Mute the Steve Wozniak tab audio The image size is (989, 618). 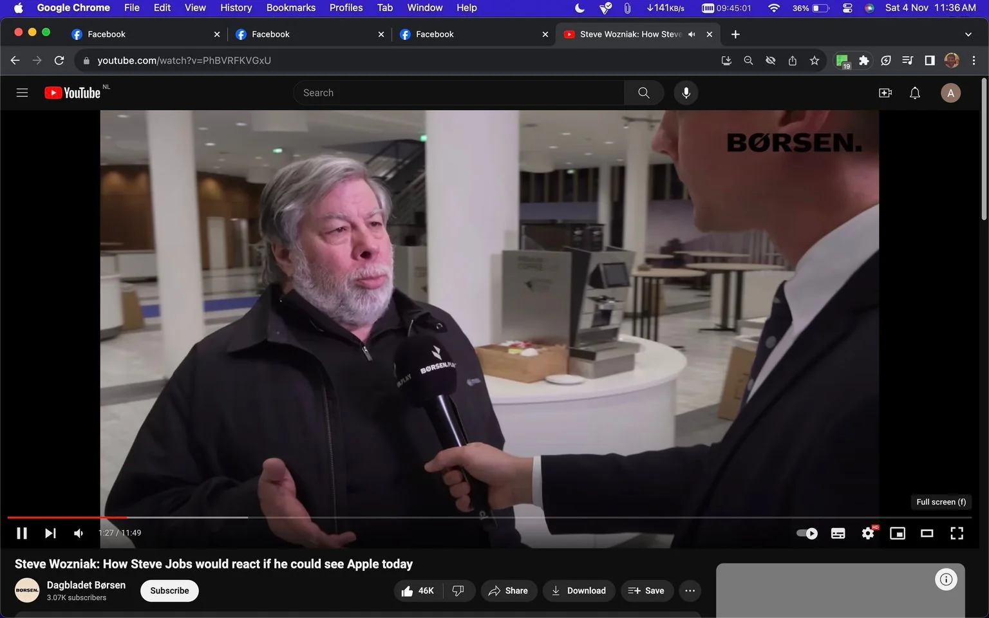[692, 34]
